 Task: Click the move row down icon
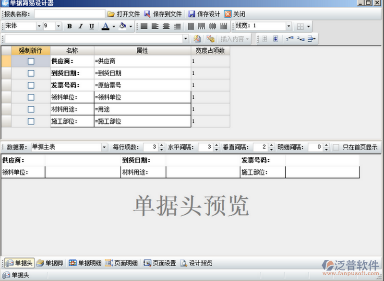[276, 39]
